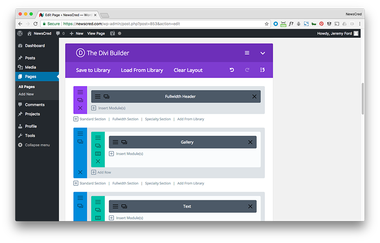Clone the Text row

[98, 210]
